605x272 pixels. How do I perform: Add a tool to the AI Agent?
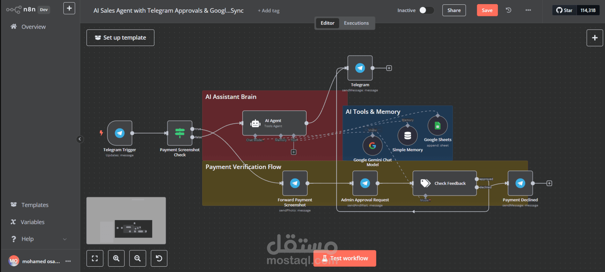coord(294,152)
